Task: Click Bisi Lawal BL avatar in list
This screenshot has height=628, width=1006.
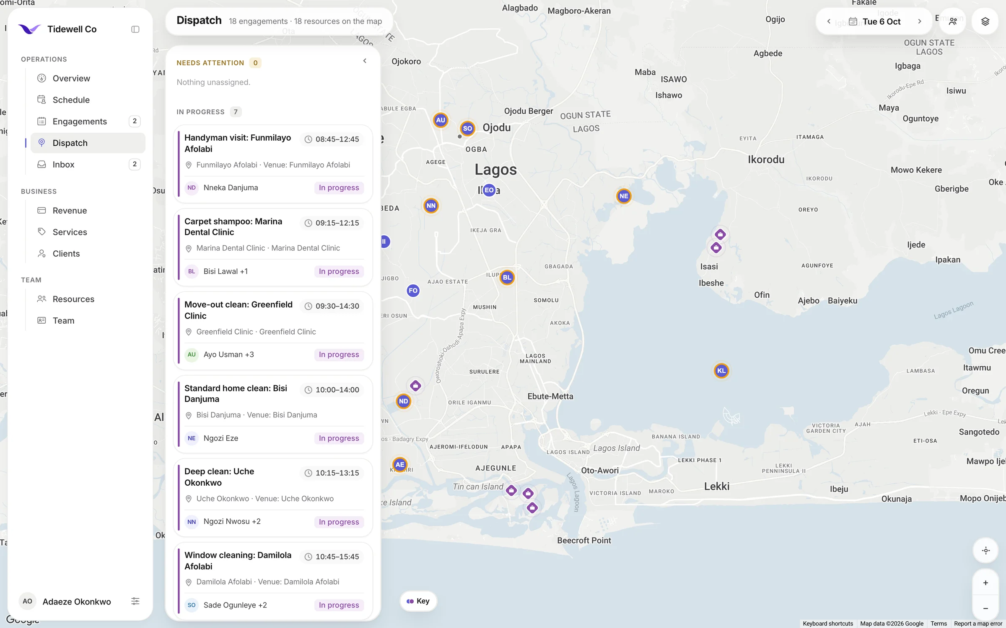Action: 192,271
